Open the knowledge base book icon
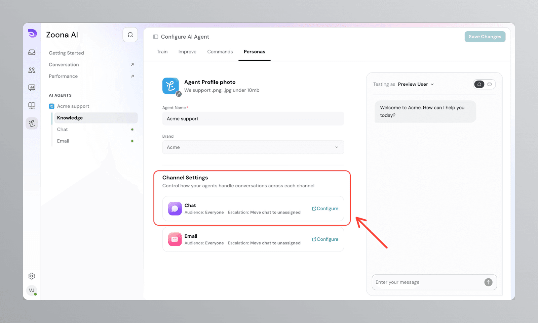The width and height of the screenshot is (538, 323). tap(32, 106)
